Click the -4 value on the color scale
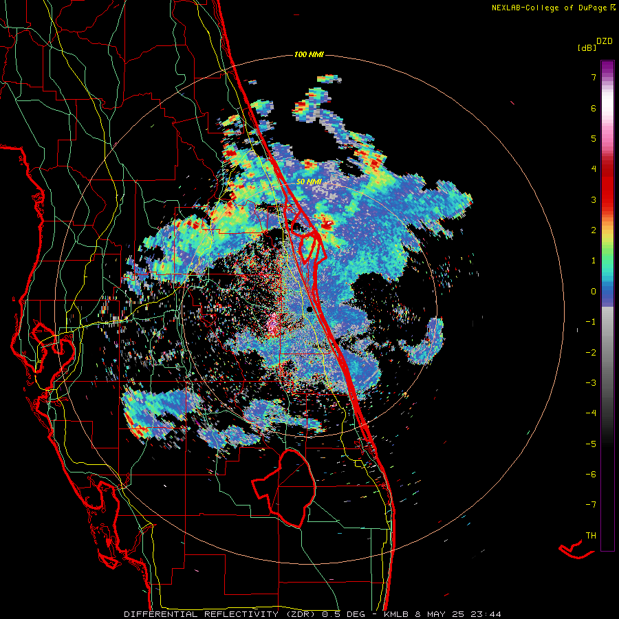 pyautogui.click(x=591, y=413)
